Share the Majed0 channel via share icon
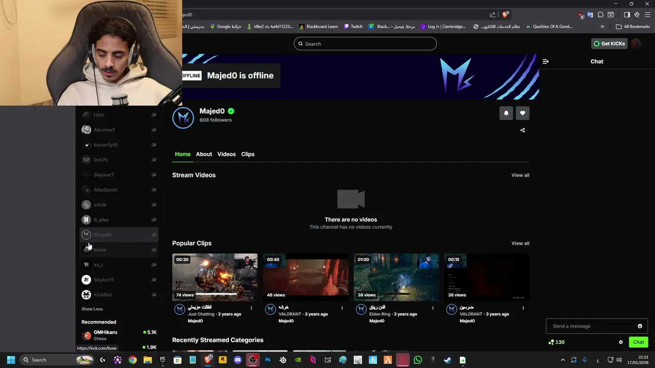655x368 pixels. click(522, 130)
